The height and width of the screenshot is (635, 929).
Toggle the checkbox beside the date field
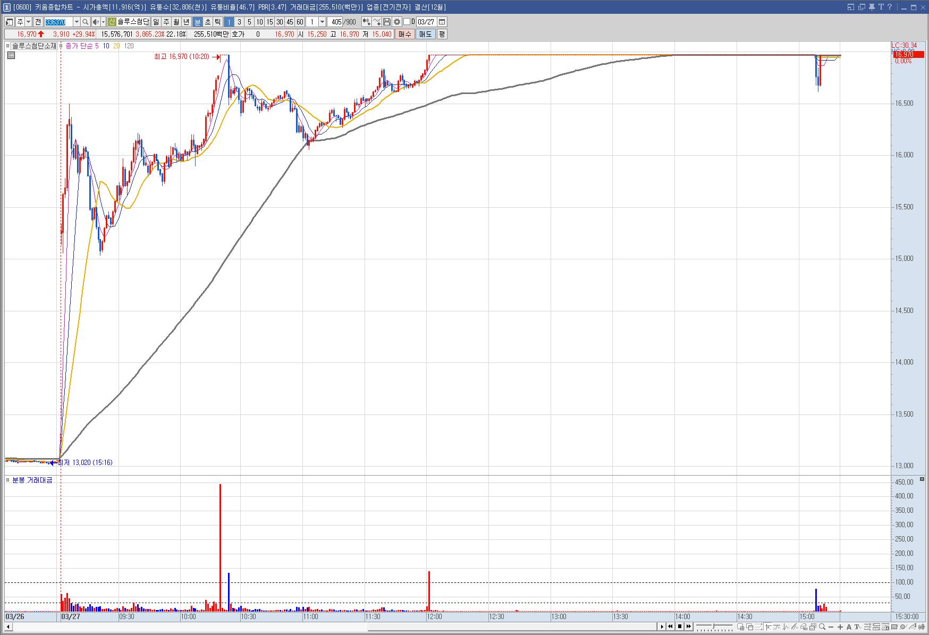tap(407, 22)
